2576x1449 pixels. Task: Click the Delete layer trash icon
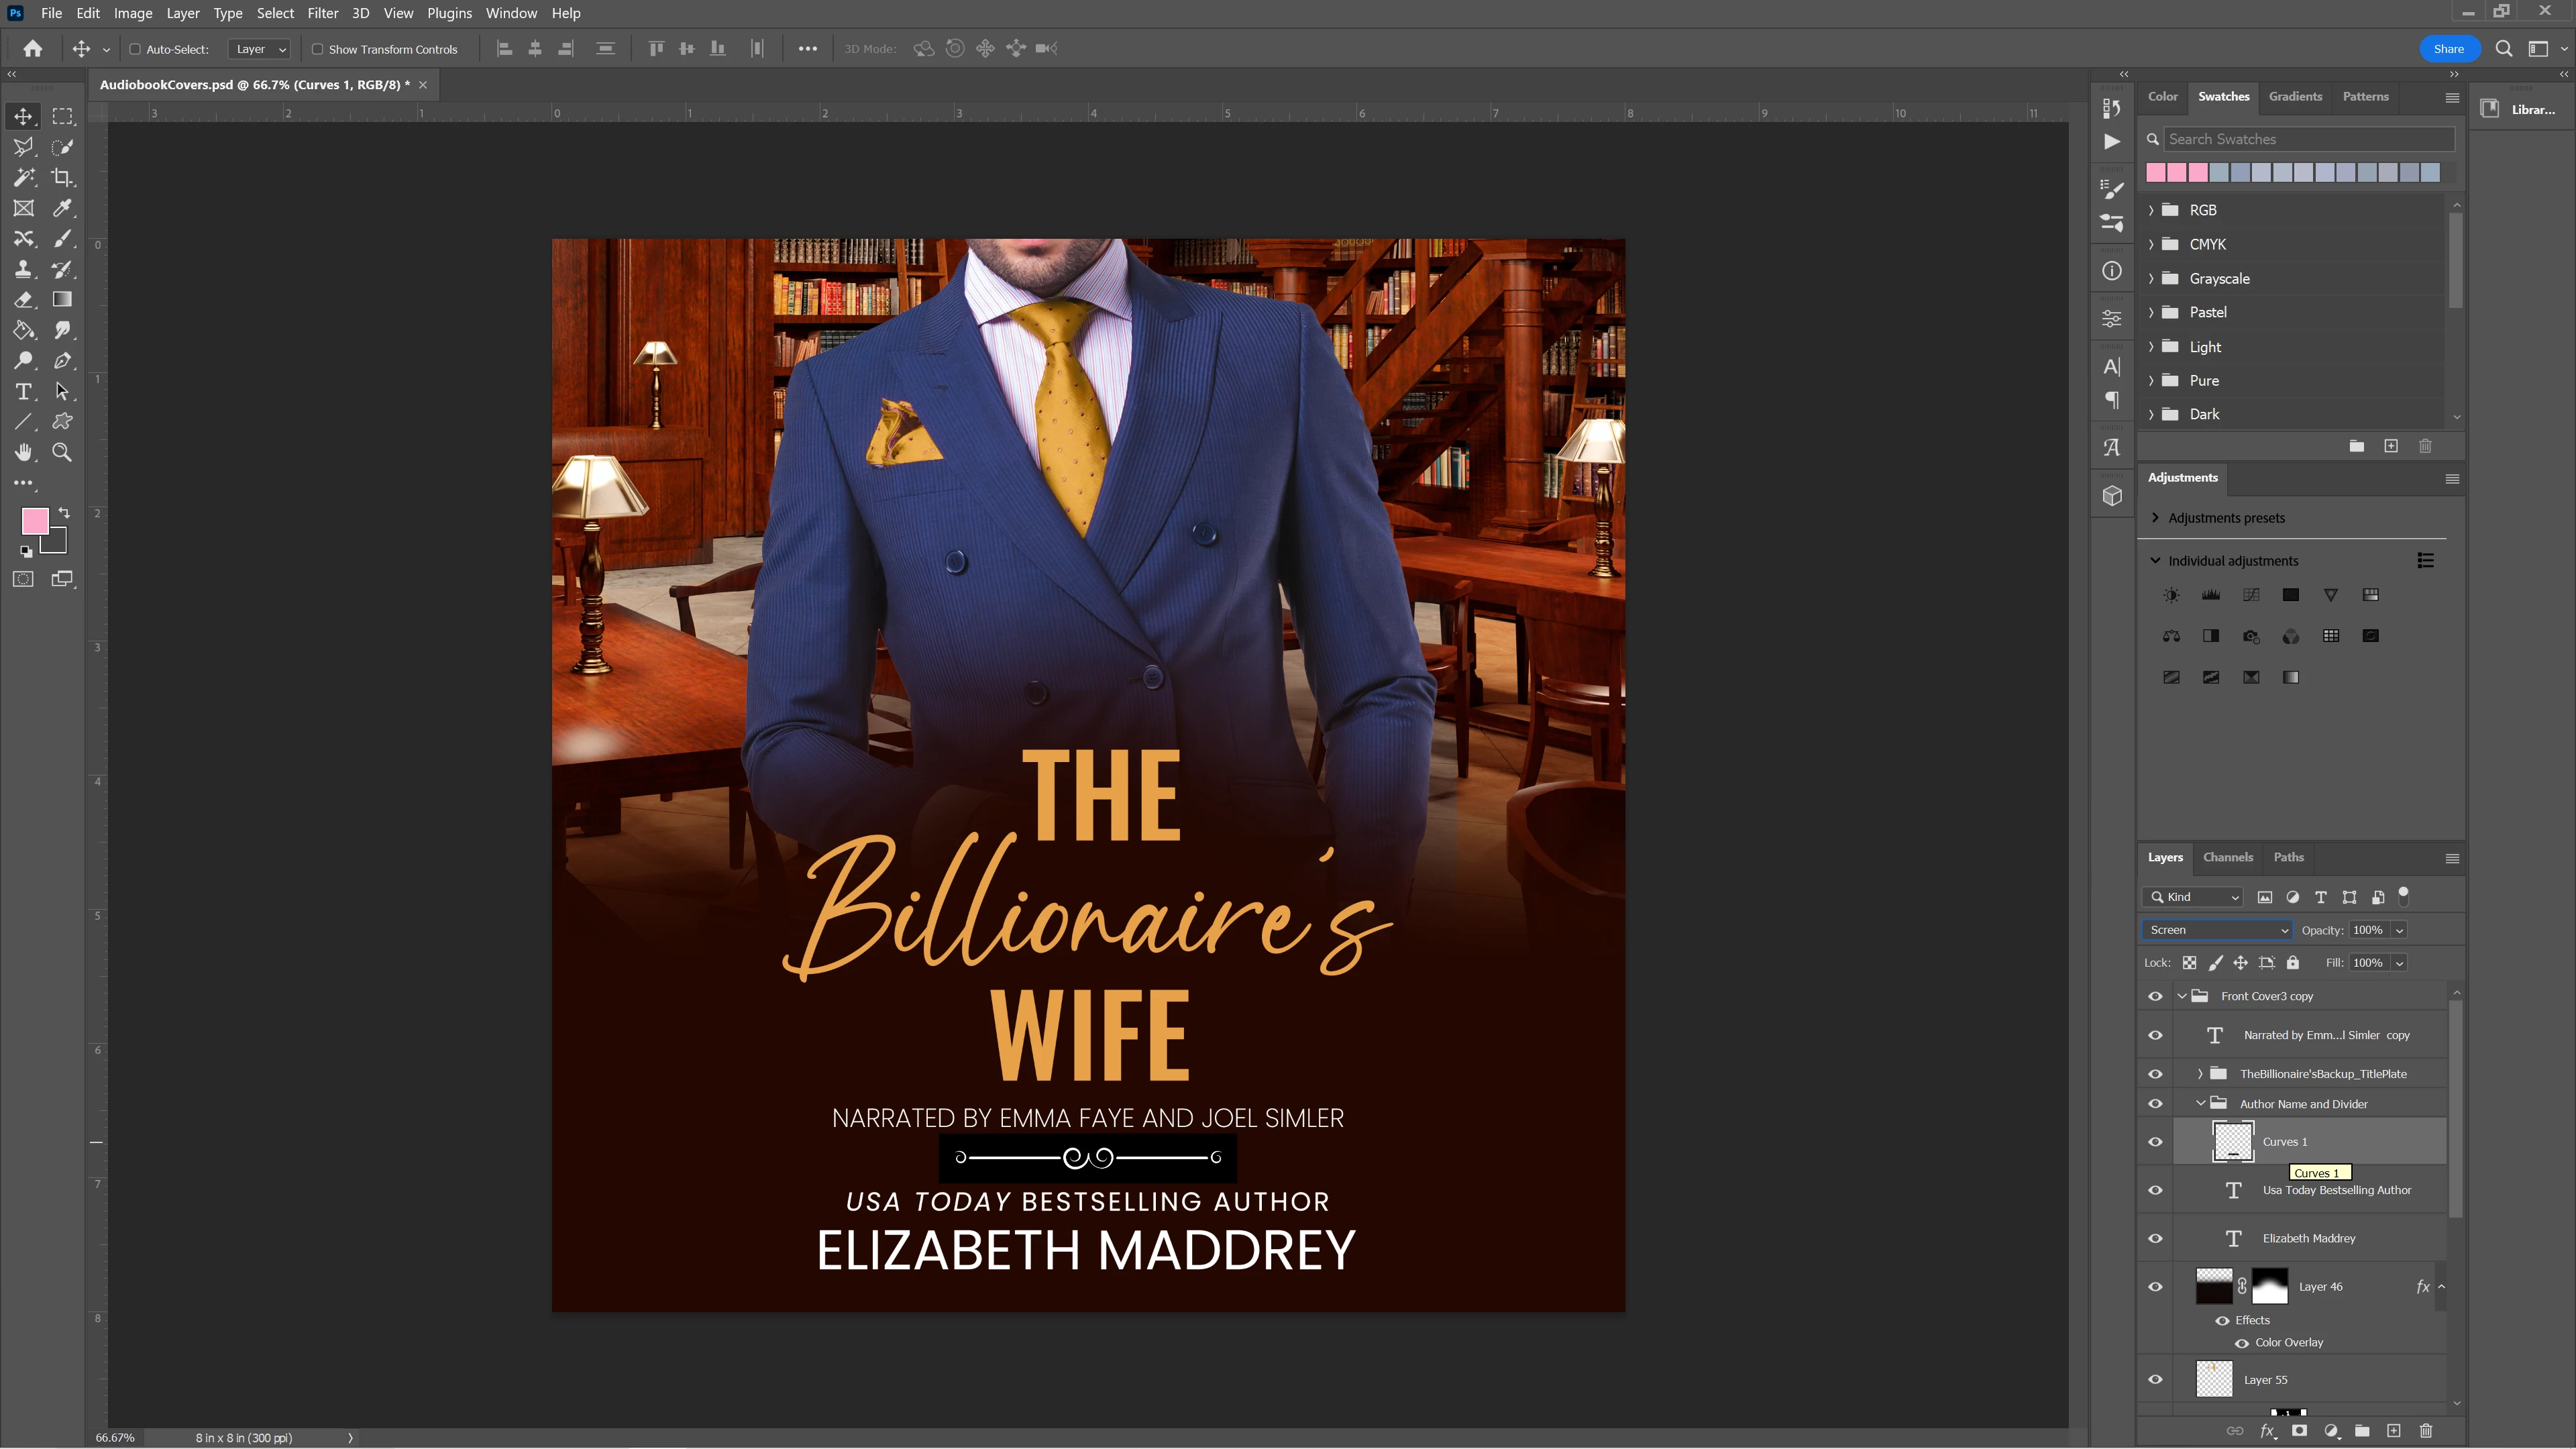pyautogui.click(x=2425, y=1431)
